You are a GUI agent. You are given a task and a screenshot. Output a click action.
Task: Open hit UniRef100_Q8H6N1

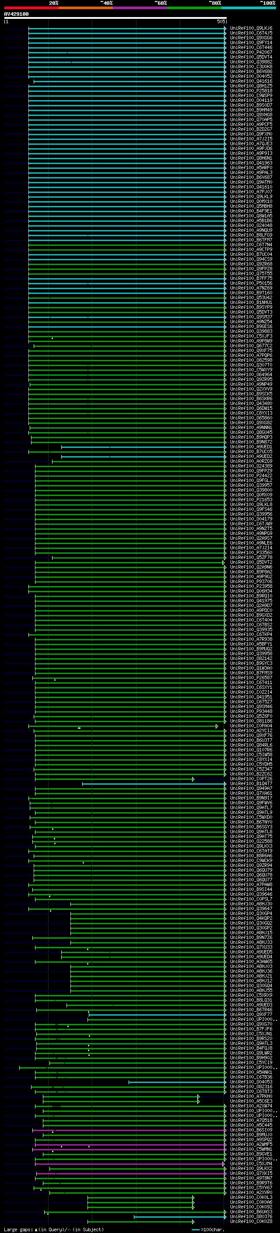[251, 158]
